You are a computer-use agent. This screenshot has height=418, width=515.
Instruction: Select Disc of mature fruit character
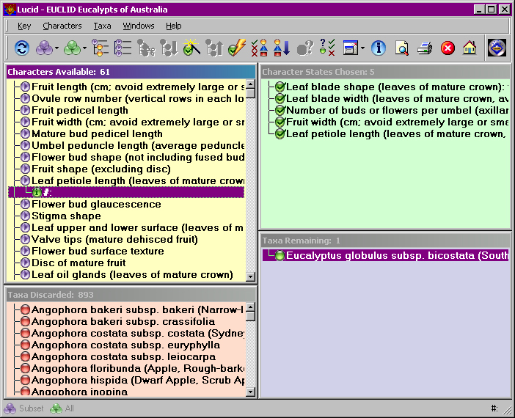[78, 263]
